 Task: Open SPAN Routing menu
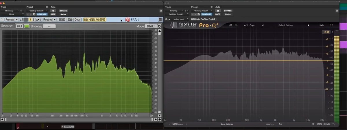(47, 20)
